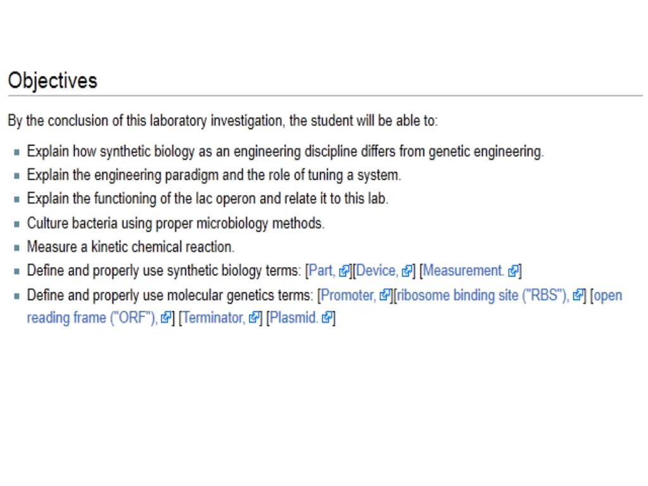Click external link icon after Part
The image size is (648, 486).
pos(344,271)
